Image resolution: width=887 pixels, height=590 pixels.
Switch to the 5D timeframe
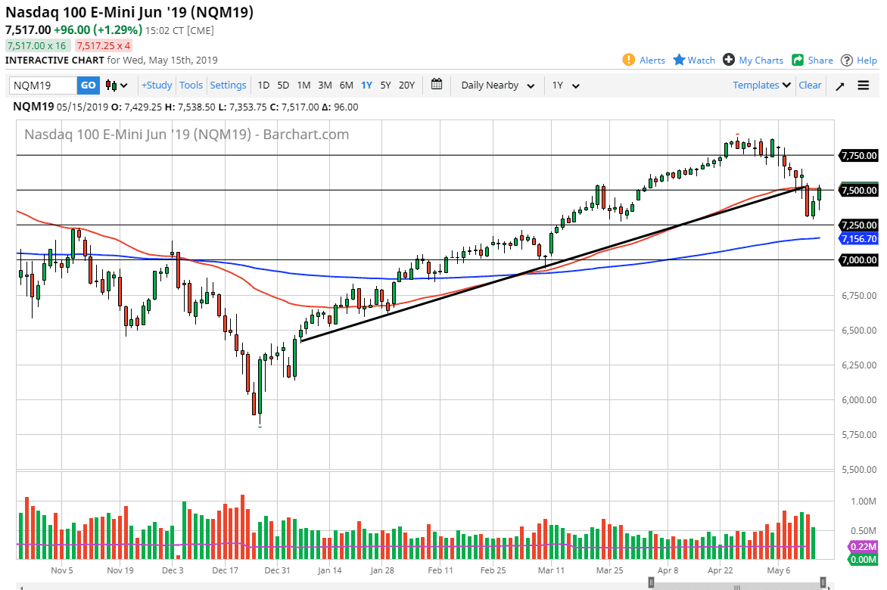[x=283, y=85]
